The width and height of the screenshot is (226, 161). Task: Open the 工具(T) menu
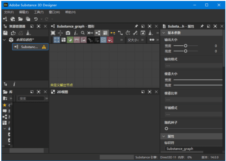pyautogui.click(x=39, y=12)
